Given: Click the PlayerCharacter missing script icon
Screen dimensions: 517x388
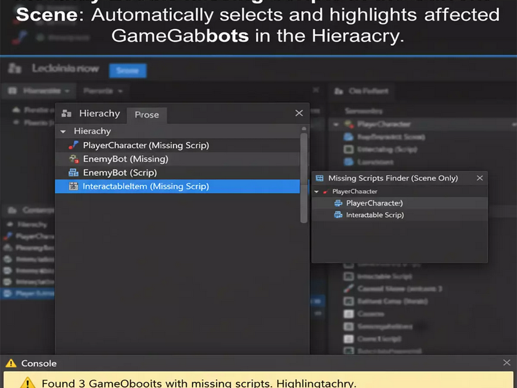Looking at the screenshot, I should [x=73, y=145].
